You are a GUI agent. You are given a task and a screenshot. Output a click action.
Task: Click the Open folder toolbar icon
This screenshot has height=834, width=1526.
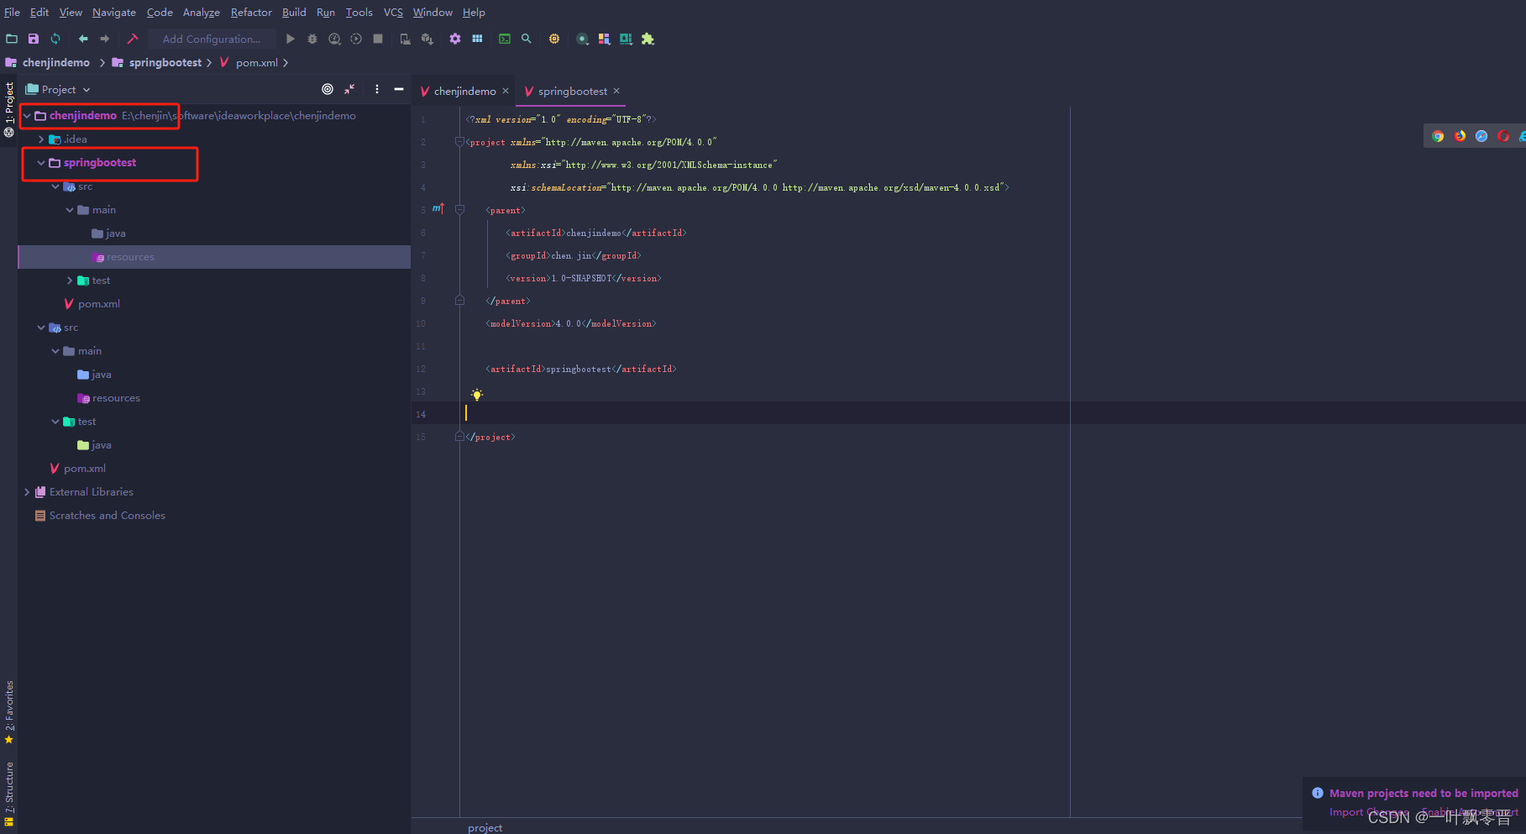pos(12,39)
